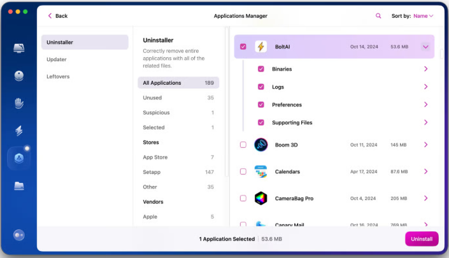
Task: Collapse the BoltAI details chevron
Action: point(425,47)
